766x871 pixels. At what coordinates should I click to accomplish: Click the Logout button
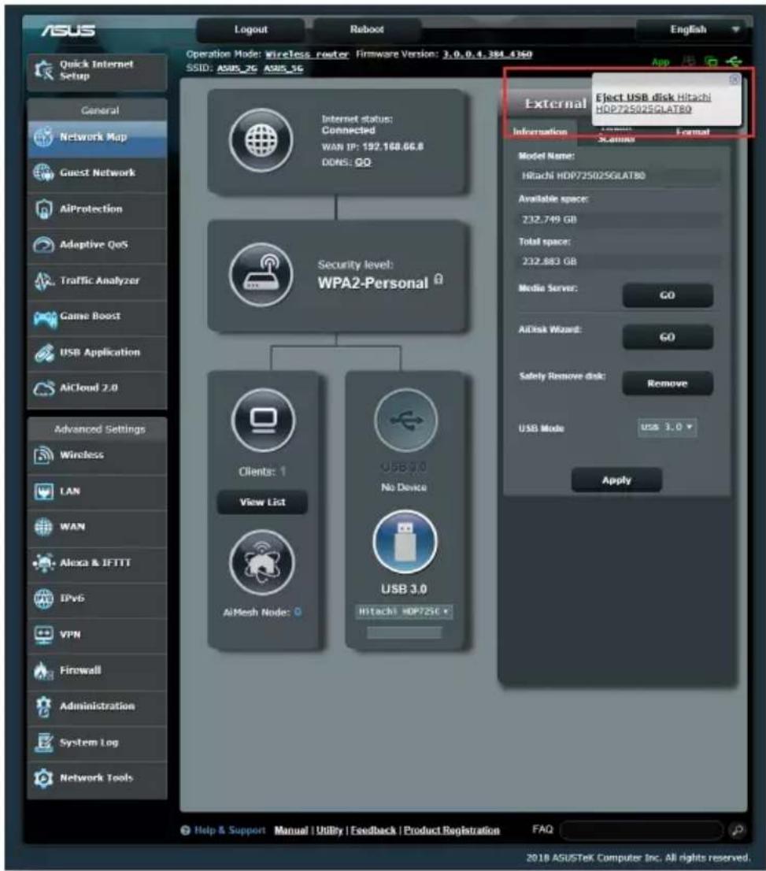coord(250,29)
